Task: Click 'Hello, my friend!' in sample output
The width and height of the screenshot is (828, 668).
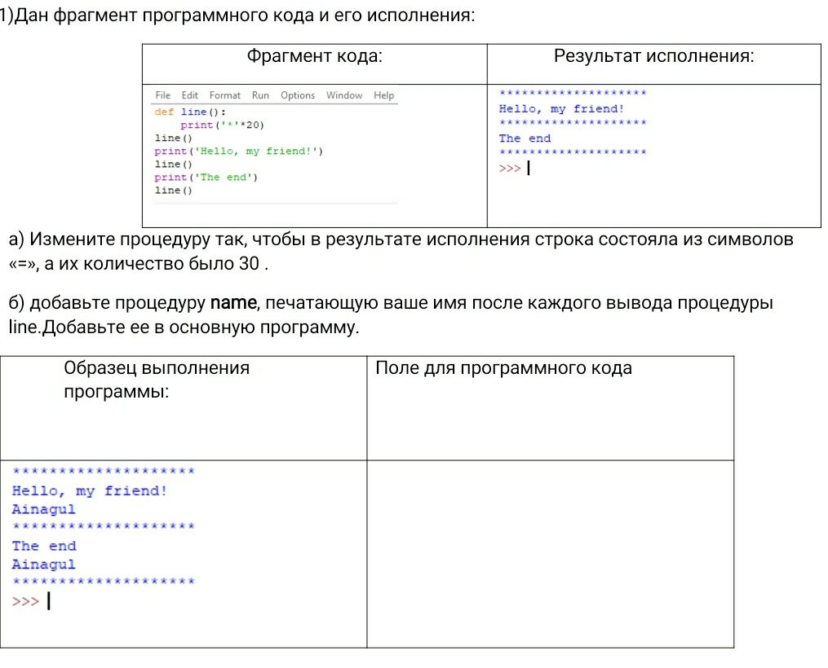Action: point(90,491)
